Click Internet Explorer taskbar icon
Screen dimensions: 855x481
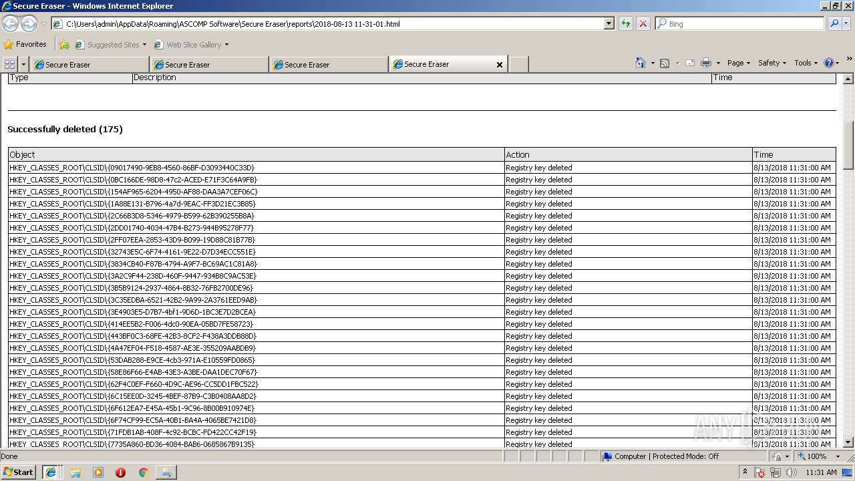click(51, 472)
